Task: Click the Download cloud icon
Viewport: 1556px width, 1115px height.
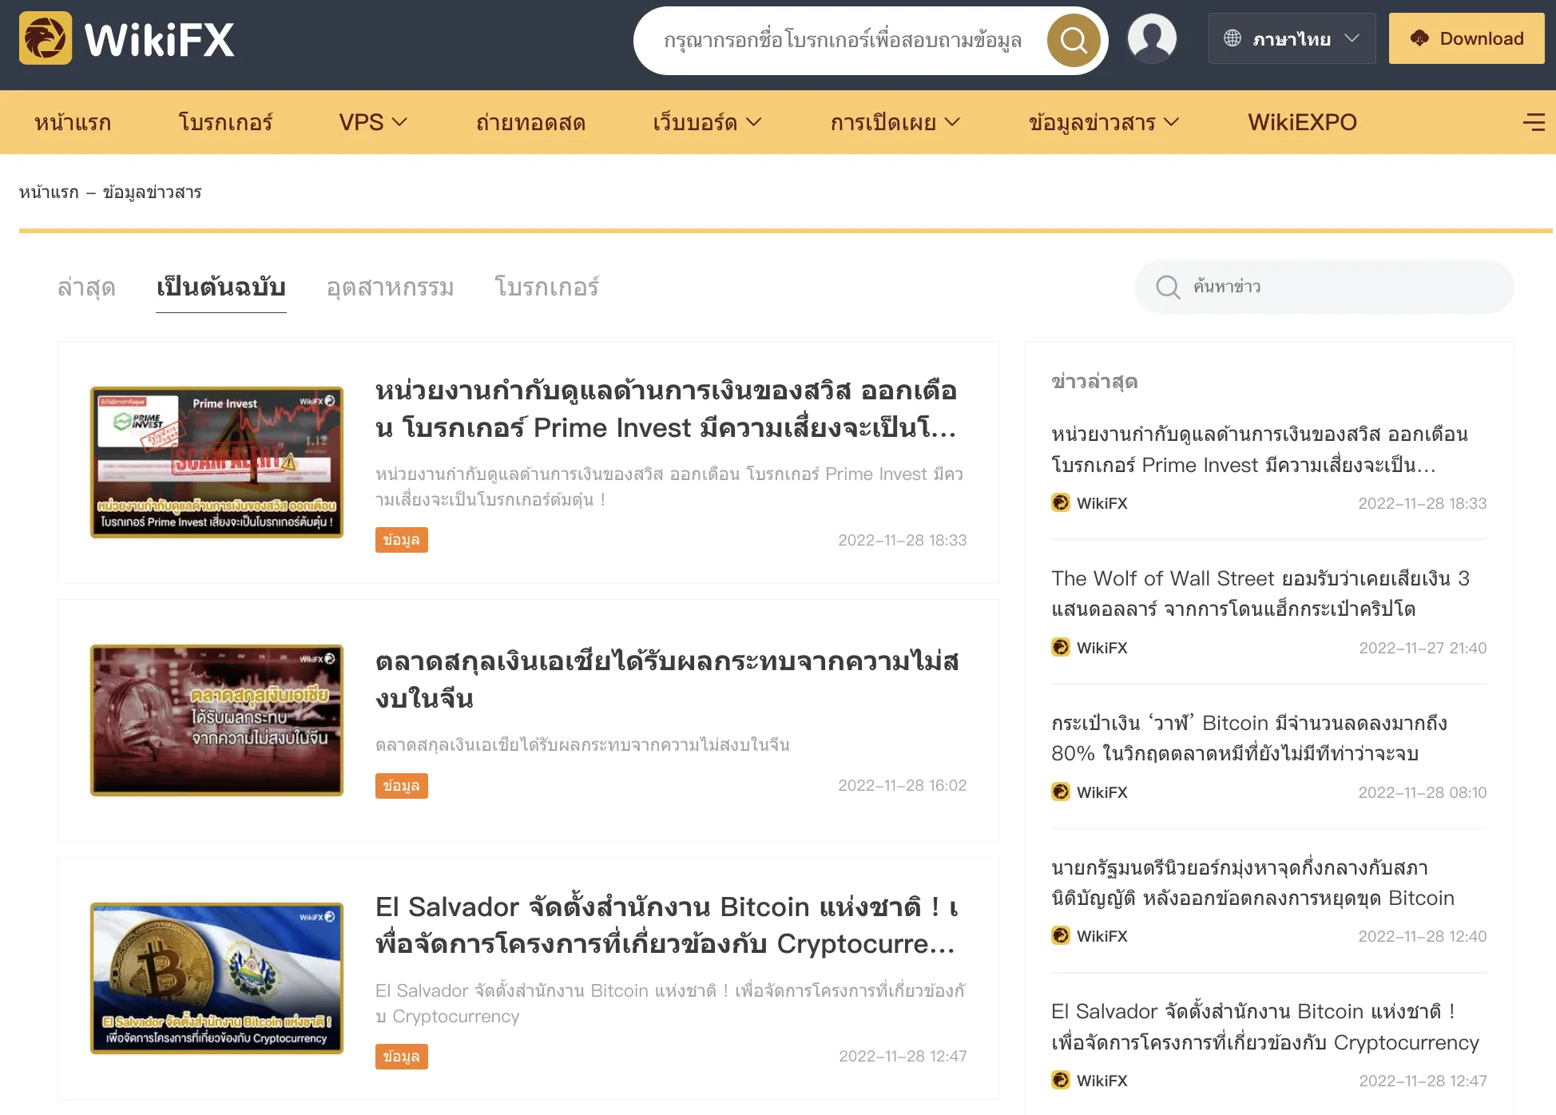Action: pos(1419,38)
